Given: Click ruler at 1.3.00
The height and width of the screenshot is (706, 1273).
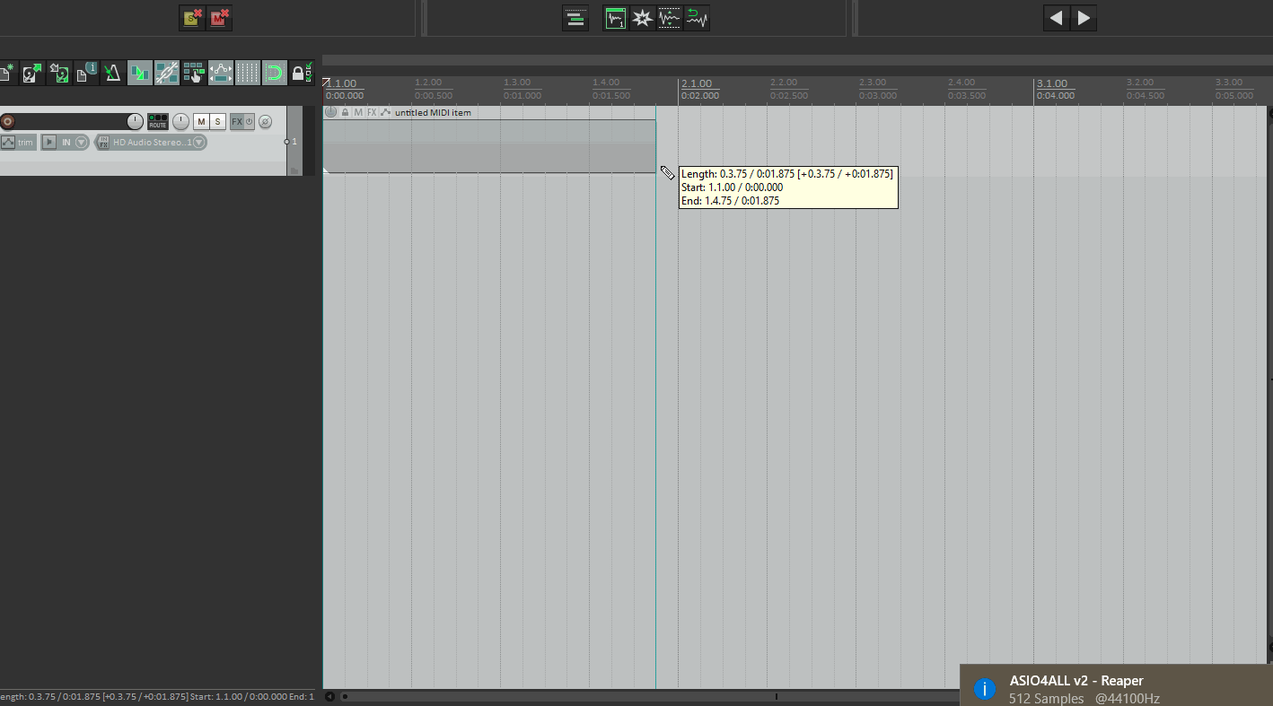Looking at the screenshot, I should click(518, 83).
